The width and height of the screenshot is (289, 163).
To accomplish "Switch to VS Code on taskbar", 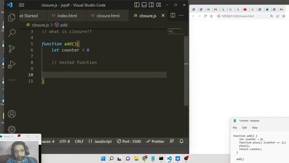I will click(169, 158).
